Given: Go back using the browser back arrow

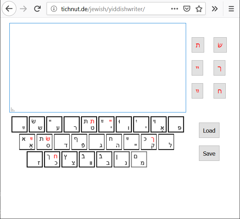Looking at the screenshot, I should click(9, 9).
